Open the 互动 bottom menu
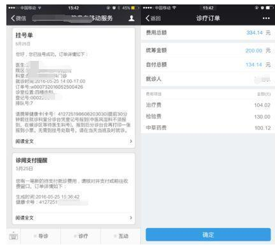Screen dimensions: 275x245 [121, 236]
